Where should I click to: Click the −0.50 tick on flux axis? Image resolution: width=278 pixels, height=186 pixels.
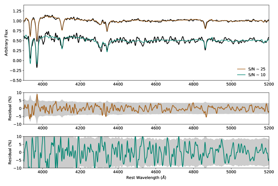(16, 80)
